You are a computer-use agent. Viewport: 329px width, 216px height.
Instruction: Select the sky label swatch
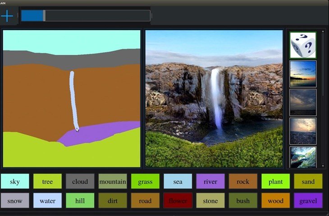click(15, 181)
